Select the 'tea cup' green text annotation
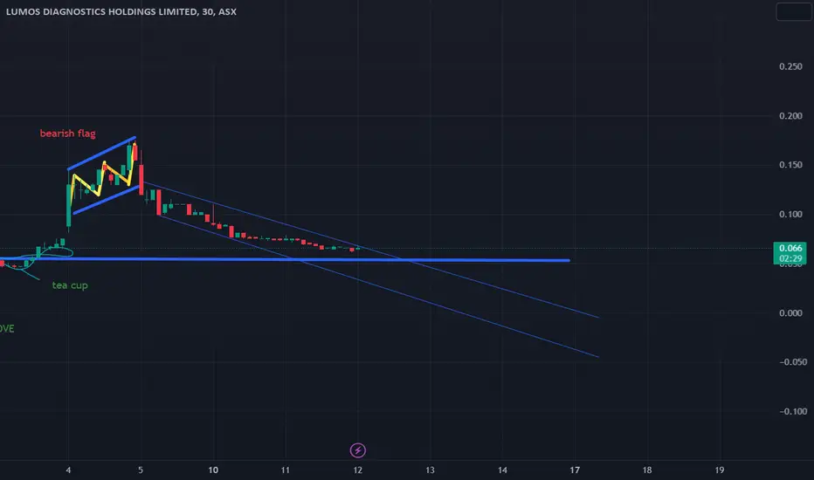The height and width of the screenshot is (480, 814). click(x=70, y=285)
